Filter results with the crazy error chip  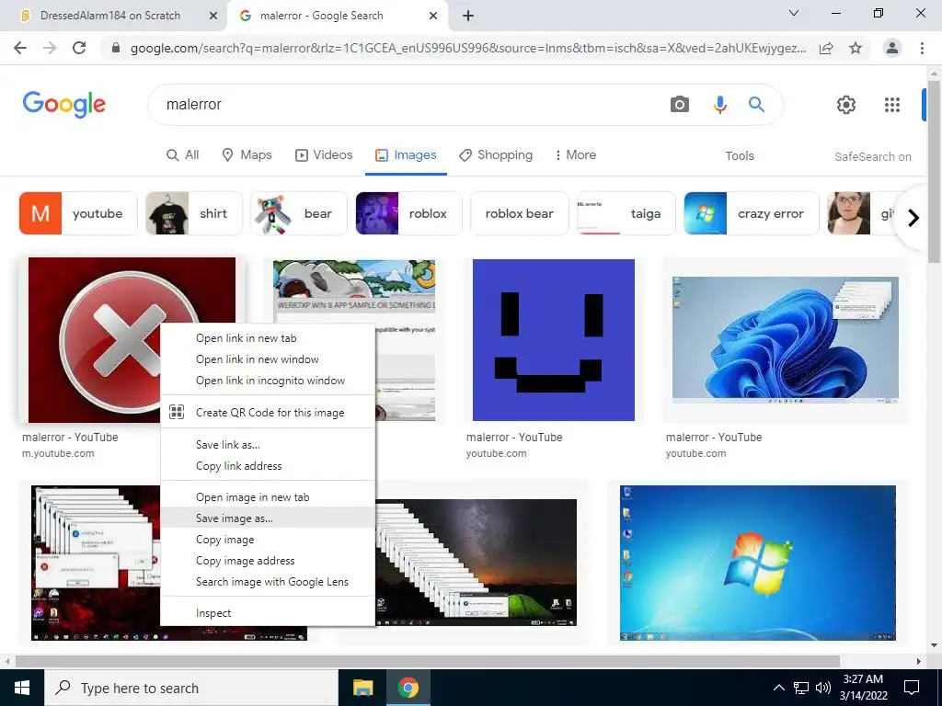click(751, 213)
